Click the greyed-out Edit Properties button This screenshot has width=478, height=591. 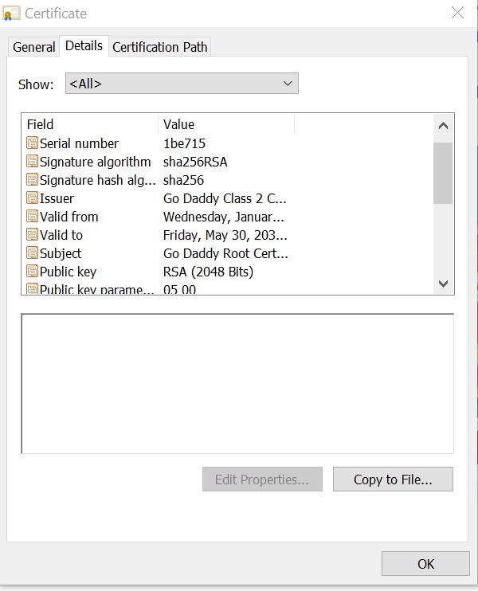pyautogui.click(x=262, y=479)
